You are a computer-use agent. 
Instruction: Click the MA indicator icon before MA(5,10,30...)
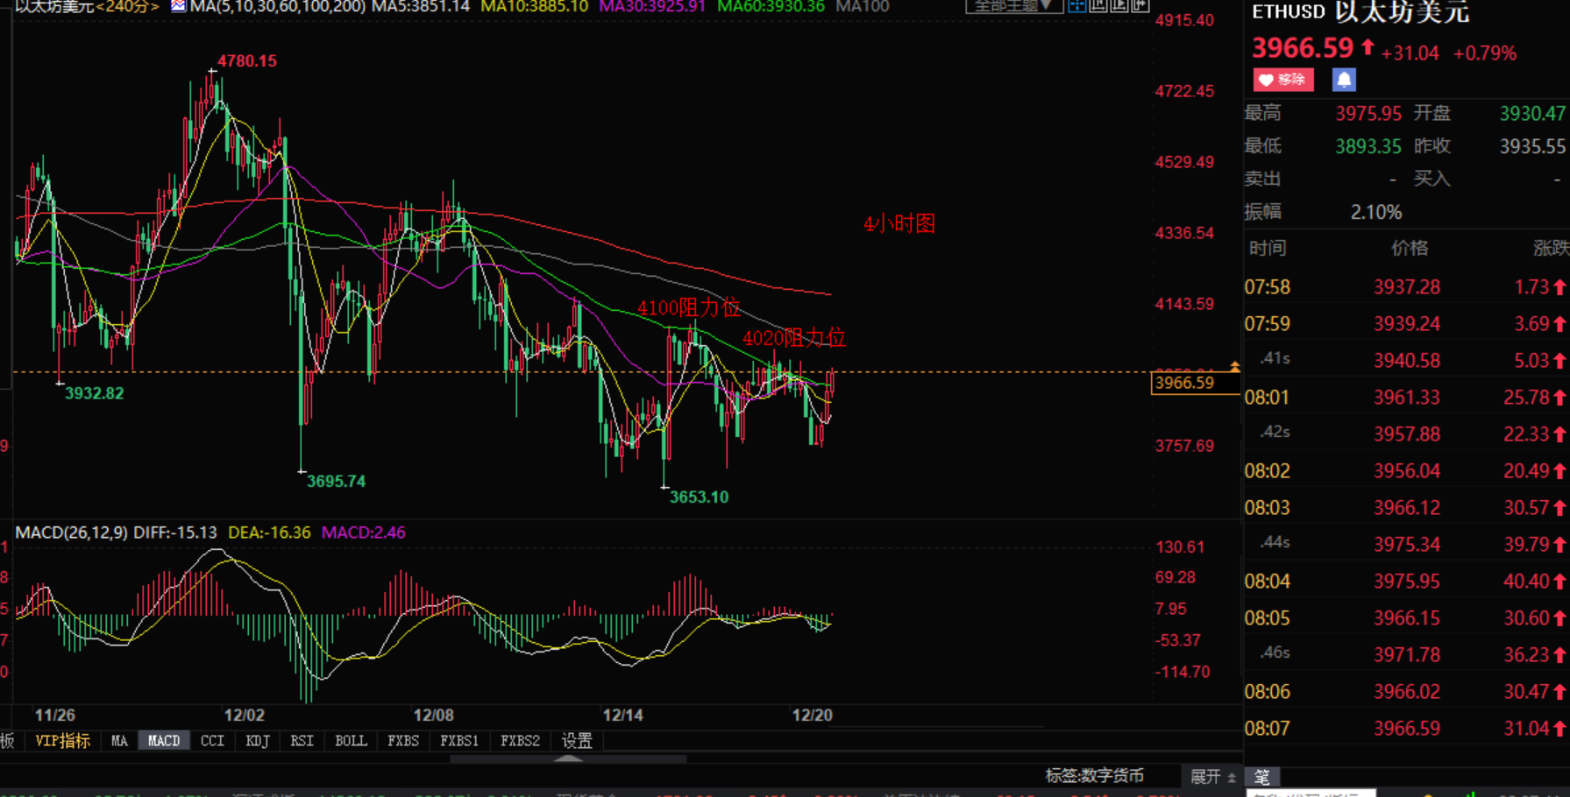pos(178,6)
